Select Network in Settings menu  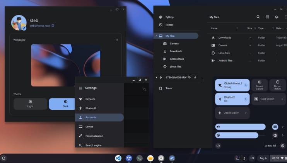tap(99, 99)
